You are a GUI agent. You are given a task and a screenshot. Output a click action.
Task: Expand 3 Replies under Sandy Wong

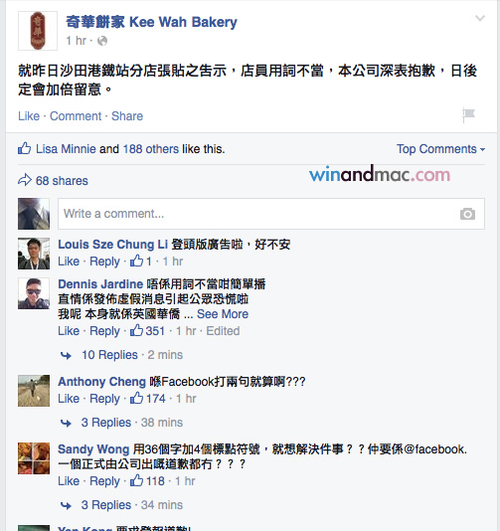coord(106,505)
